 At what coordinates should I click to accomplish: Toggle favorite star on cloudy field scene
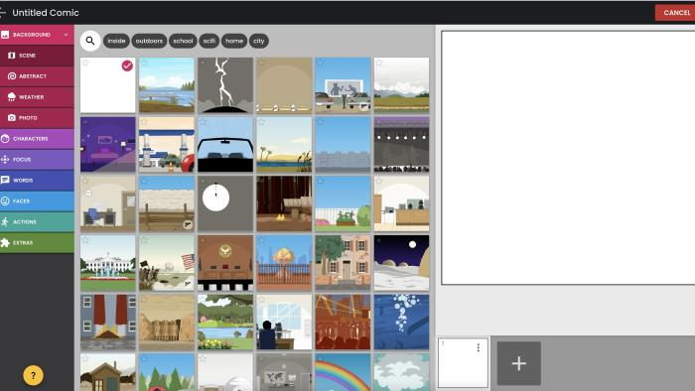click(x=379, y=63)
